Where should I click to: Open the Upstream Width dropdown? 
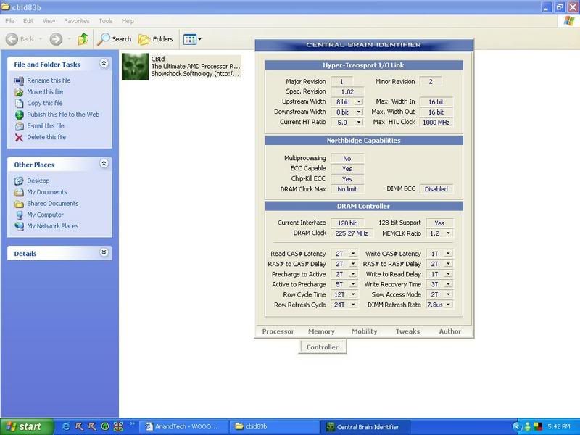358,101
